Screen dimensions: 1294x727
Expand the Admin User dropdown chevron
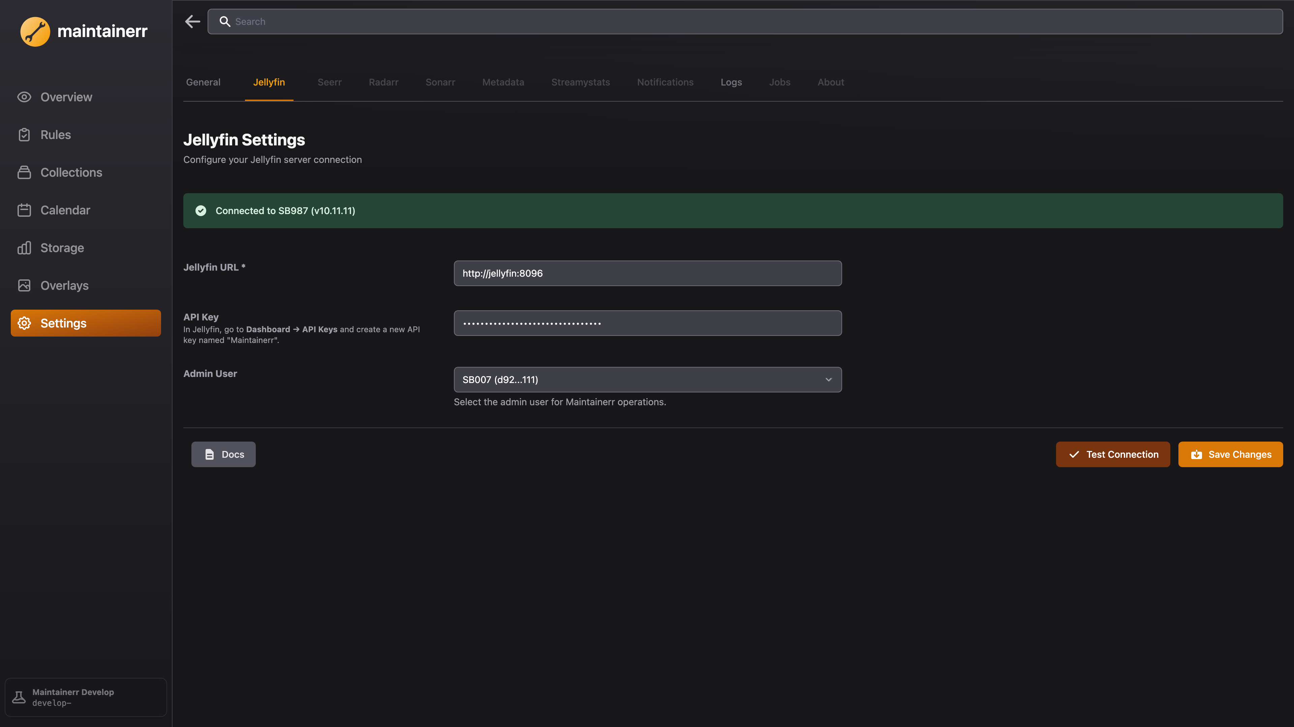829,380
